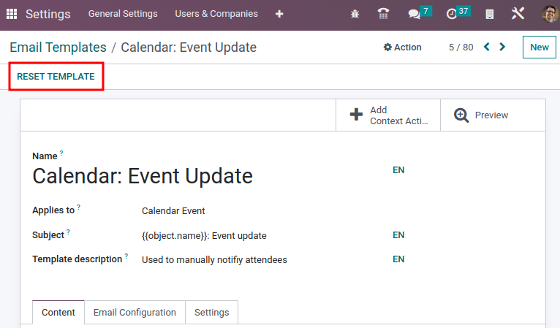Click the building company switcher icon

point(491,14)
